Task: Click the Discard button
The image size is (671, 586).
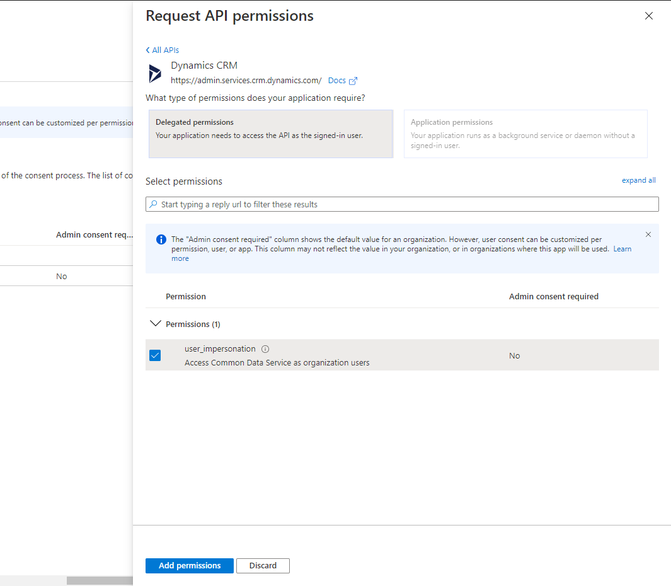Action: point(263,566)
